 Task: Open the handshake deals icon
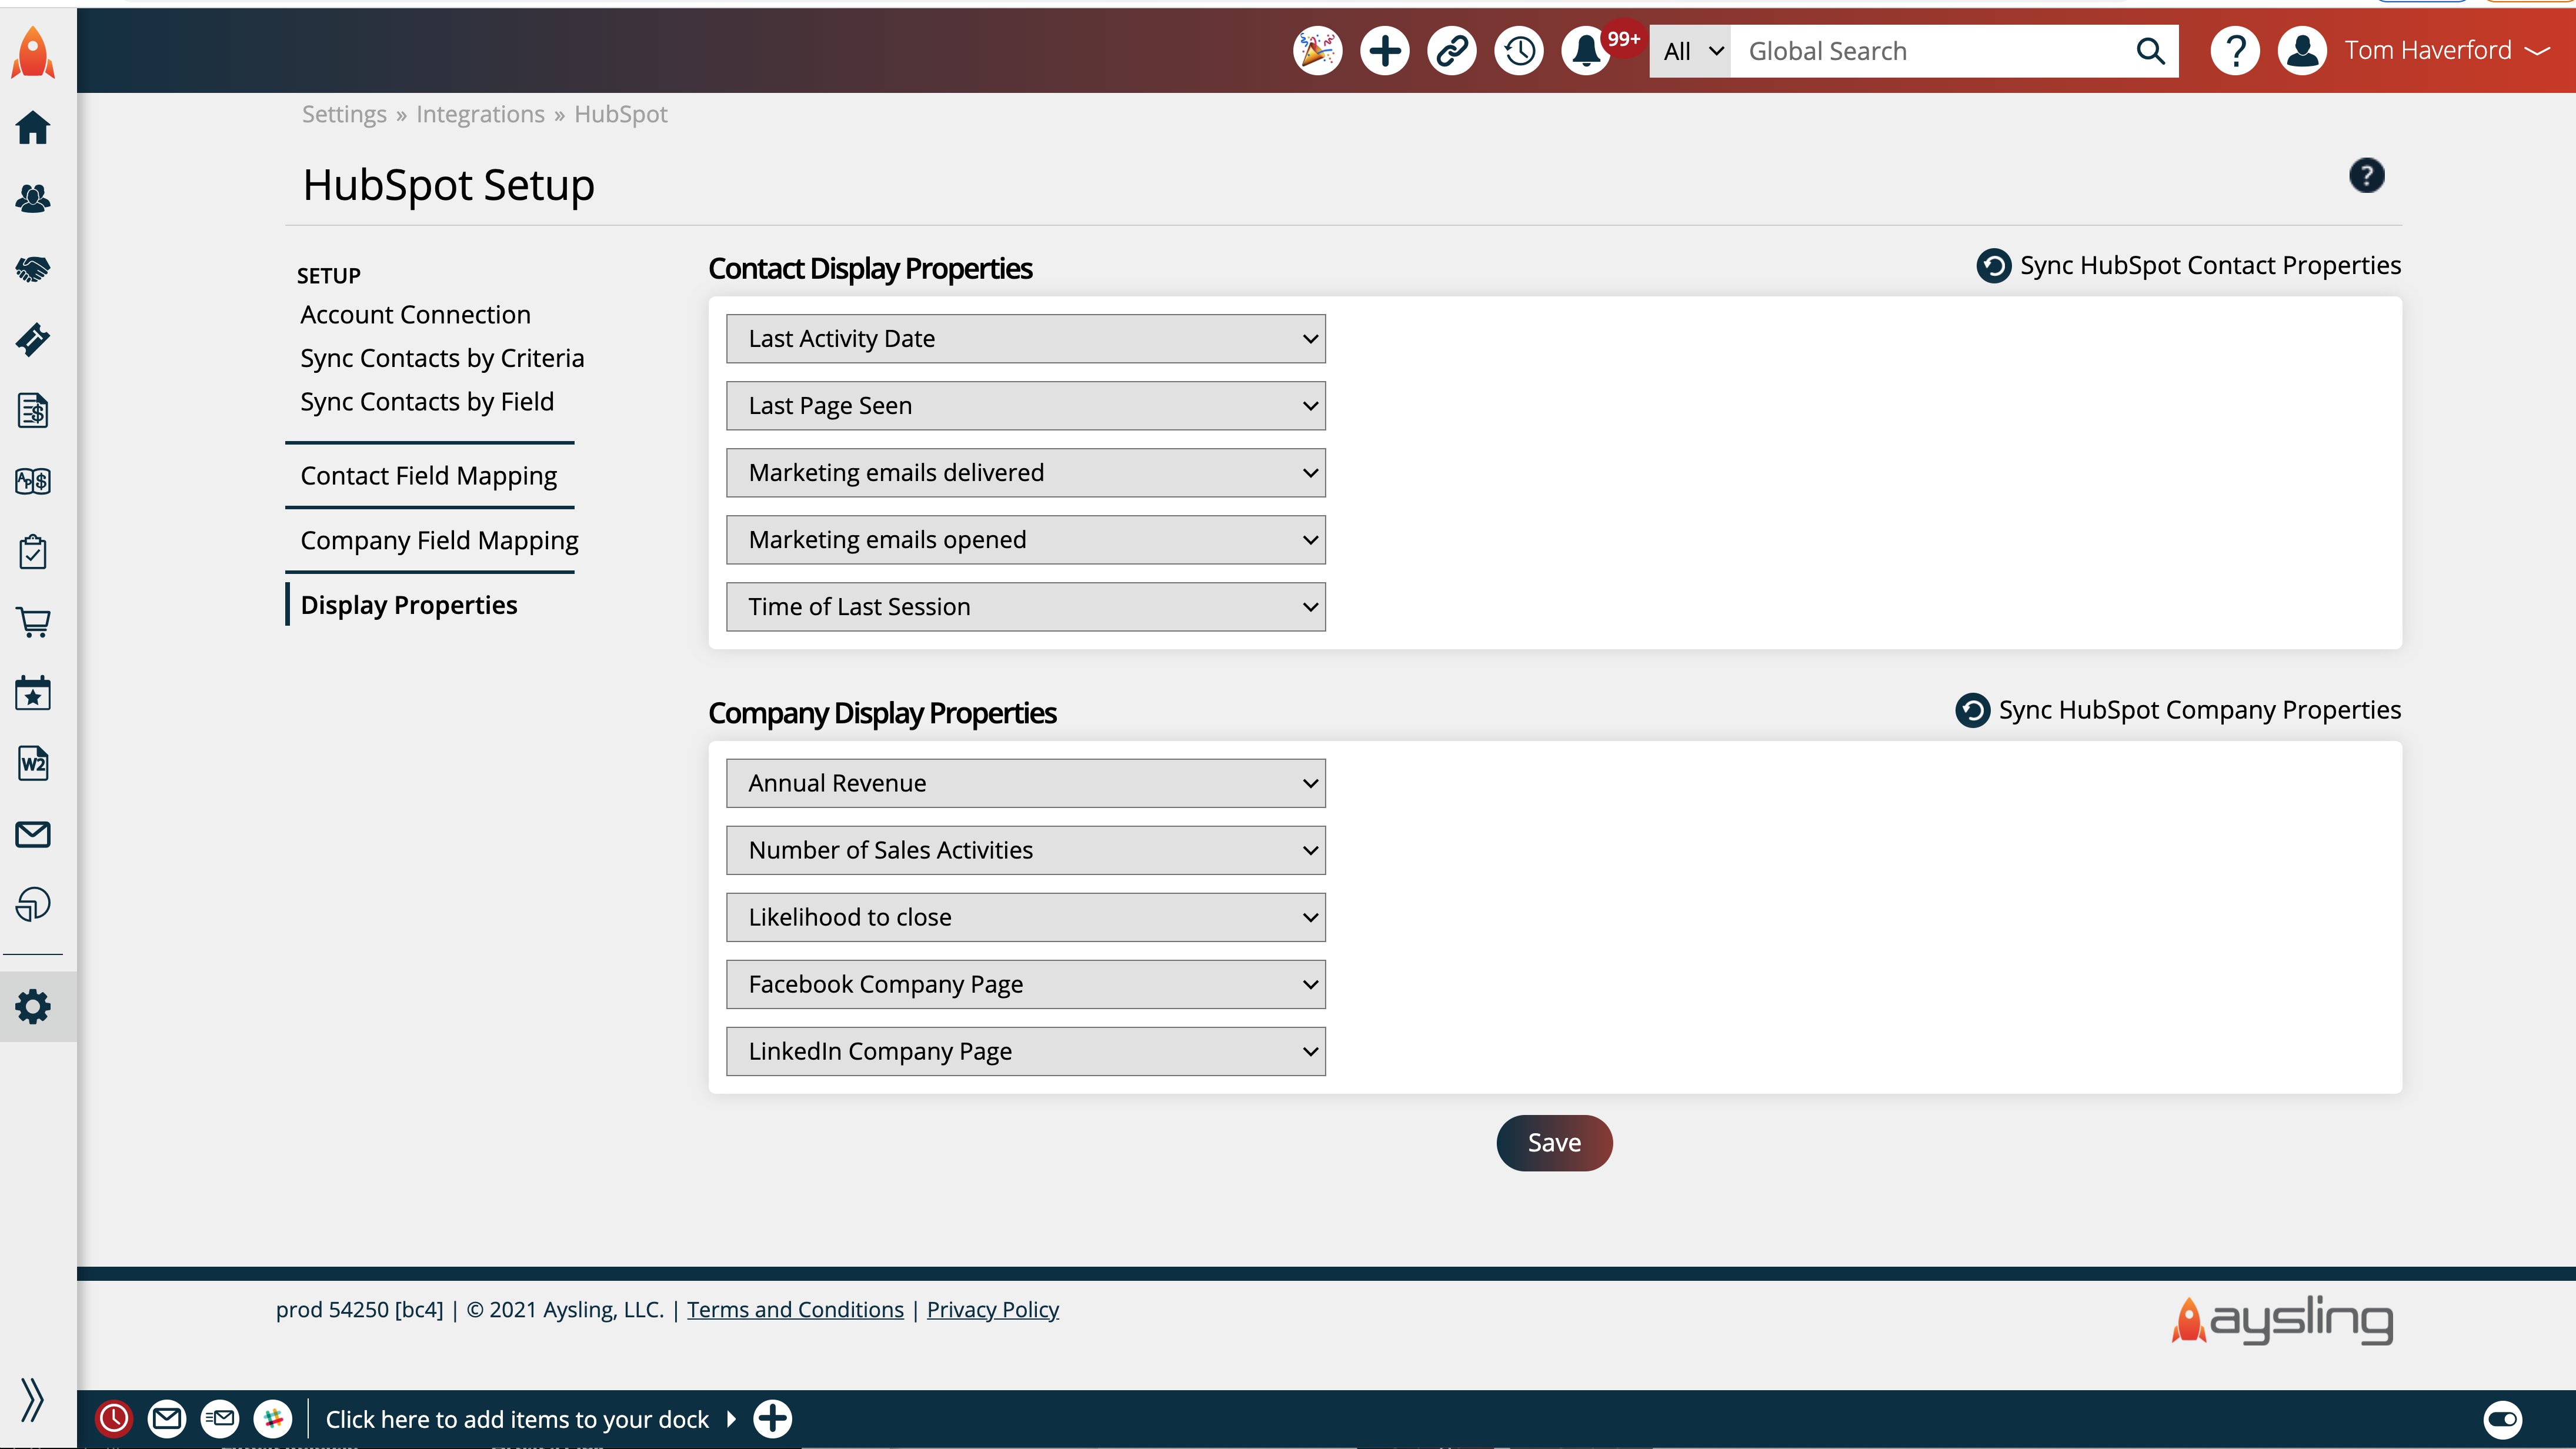pyautogui.click(x=33, y=268)
